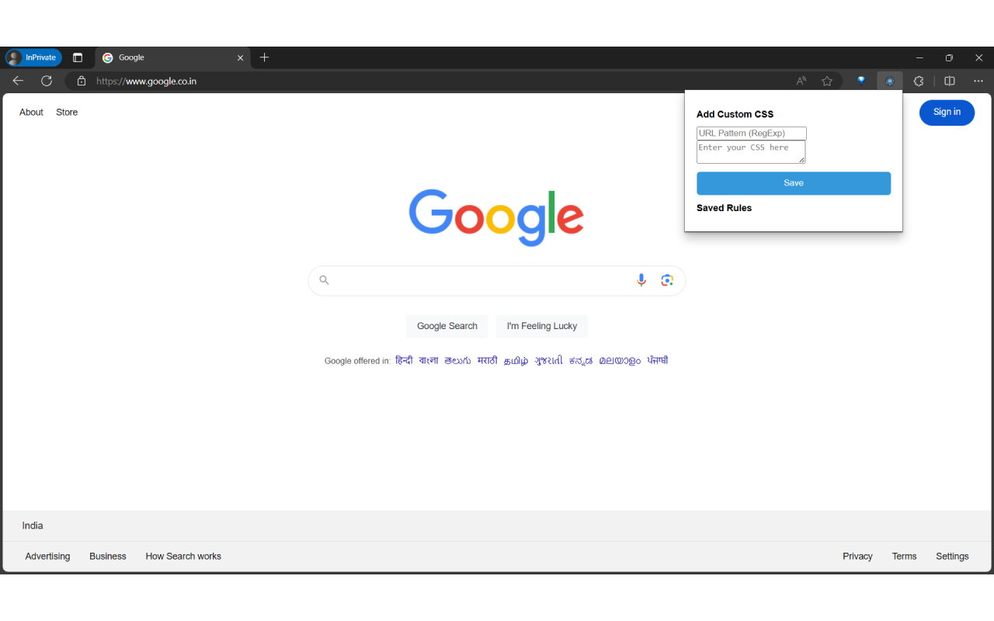Open the new tab plus button

point(264,57)
